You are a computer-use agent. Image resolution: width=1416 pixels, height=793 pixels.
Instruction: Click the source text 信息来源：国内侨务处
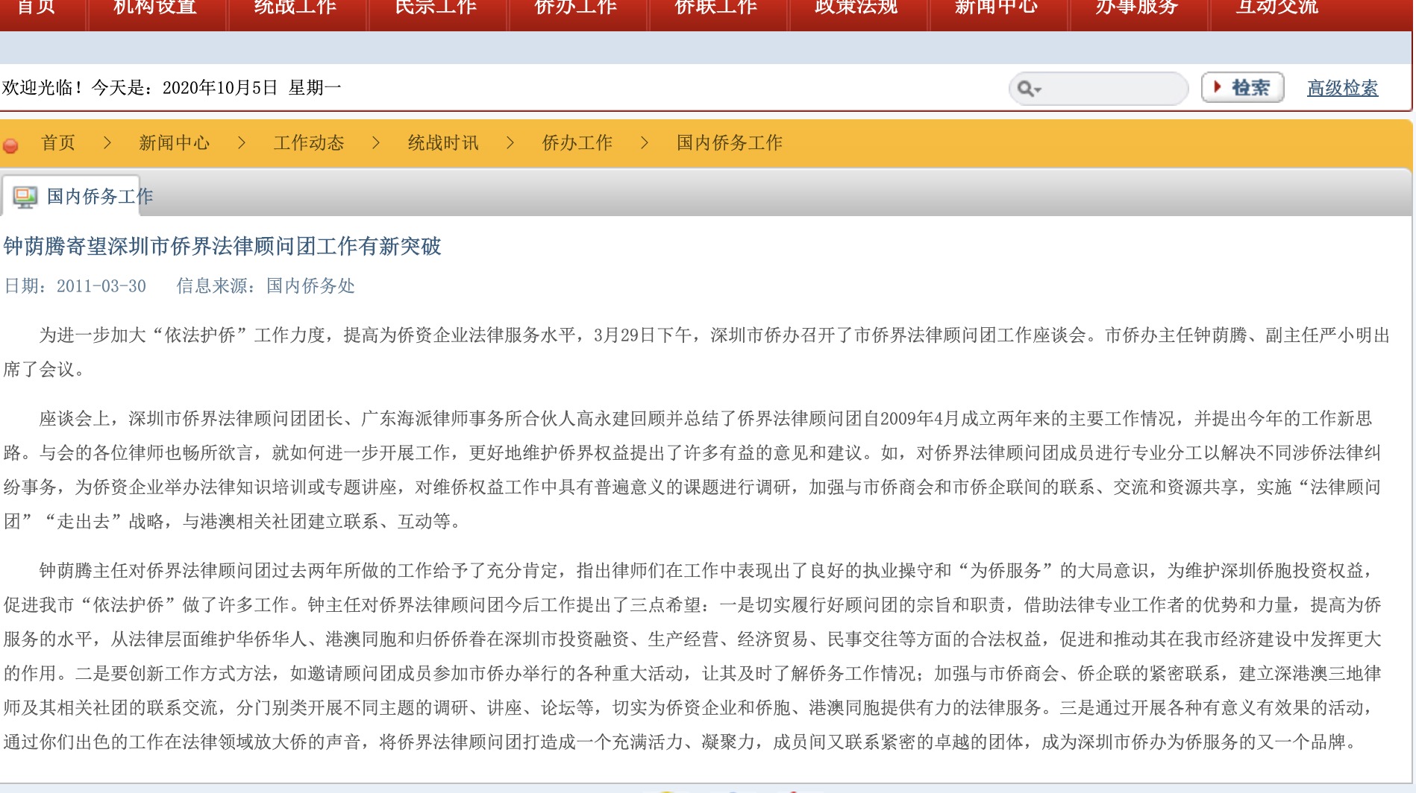point(266,286)
